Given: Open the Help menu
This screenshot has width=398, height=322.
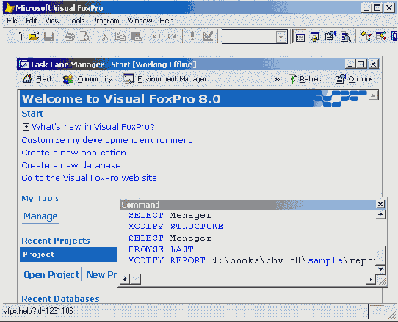Looking at the screenshot, I should click(x=167, y=21).
